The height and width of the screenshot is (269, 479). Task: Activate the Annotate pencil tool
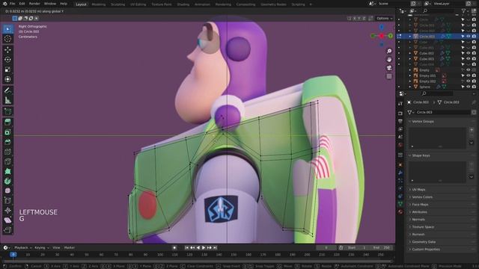[x=7, y=90]
